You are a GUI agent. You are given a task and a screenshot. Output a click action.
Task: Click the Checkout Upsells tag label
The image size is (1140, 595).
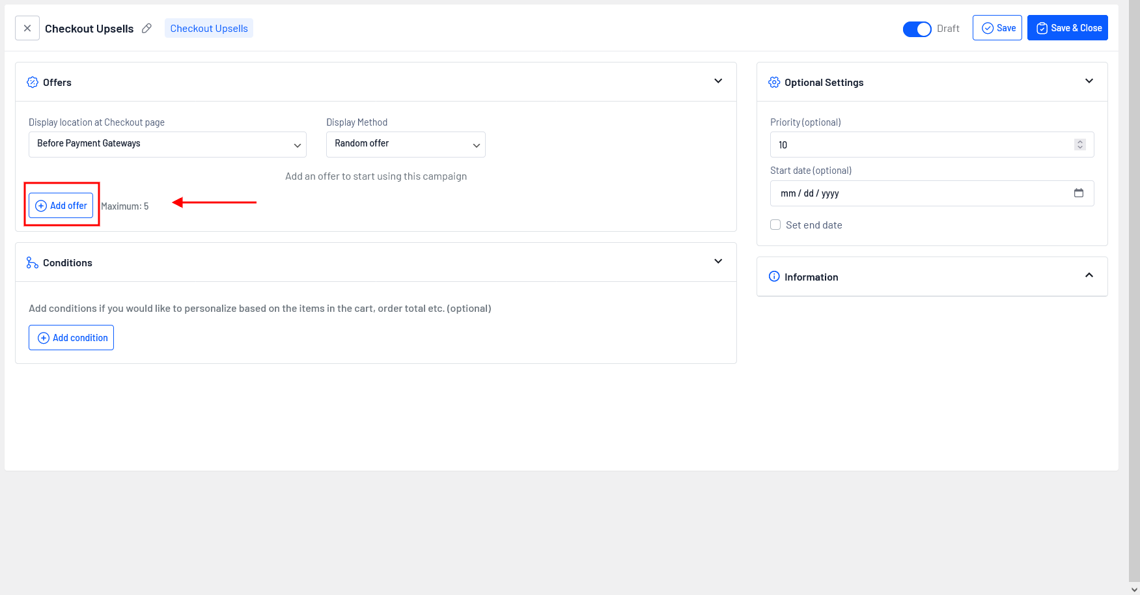(x=209, y=28)
